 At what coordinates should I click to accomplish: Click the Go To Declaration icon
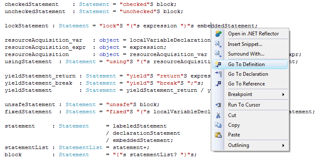pos(218,74)
